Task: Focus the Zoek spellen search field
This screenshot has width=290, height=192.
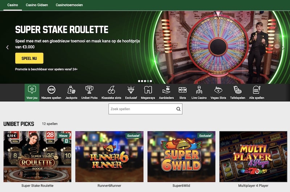Action: tap(145, 109)
